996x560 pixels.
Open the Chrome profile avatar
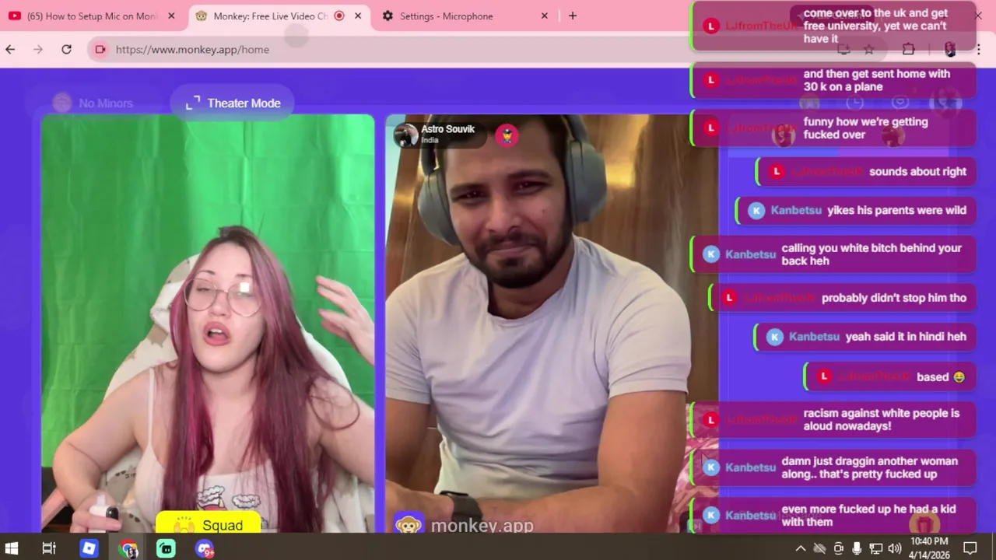click(950, 49)
